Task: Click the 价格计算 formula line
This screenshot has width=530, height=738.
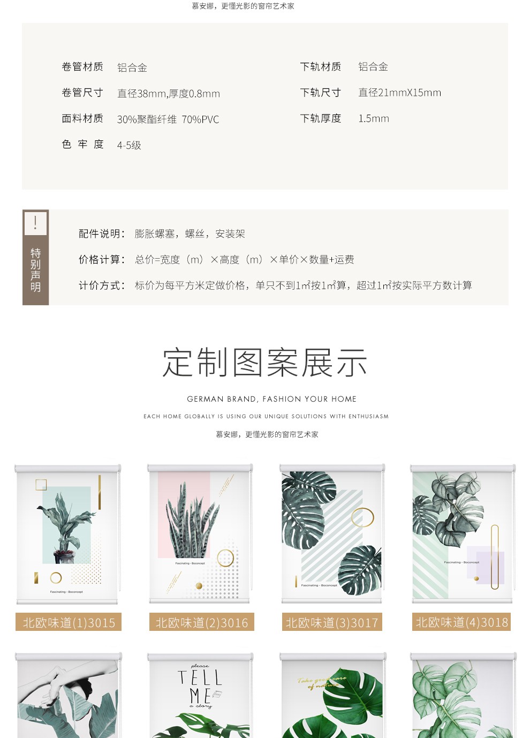Action: click(x=216, y=260)
